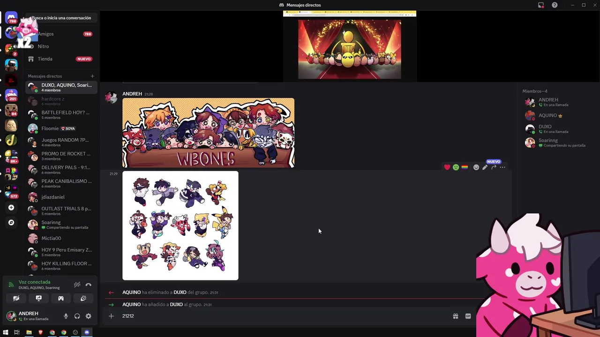600x337 pixels.
Task: Open the Discover servers compass icon
Action: click(11, 222)
